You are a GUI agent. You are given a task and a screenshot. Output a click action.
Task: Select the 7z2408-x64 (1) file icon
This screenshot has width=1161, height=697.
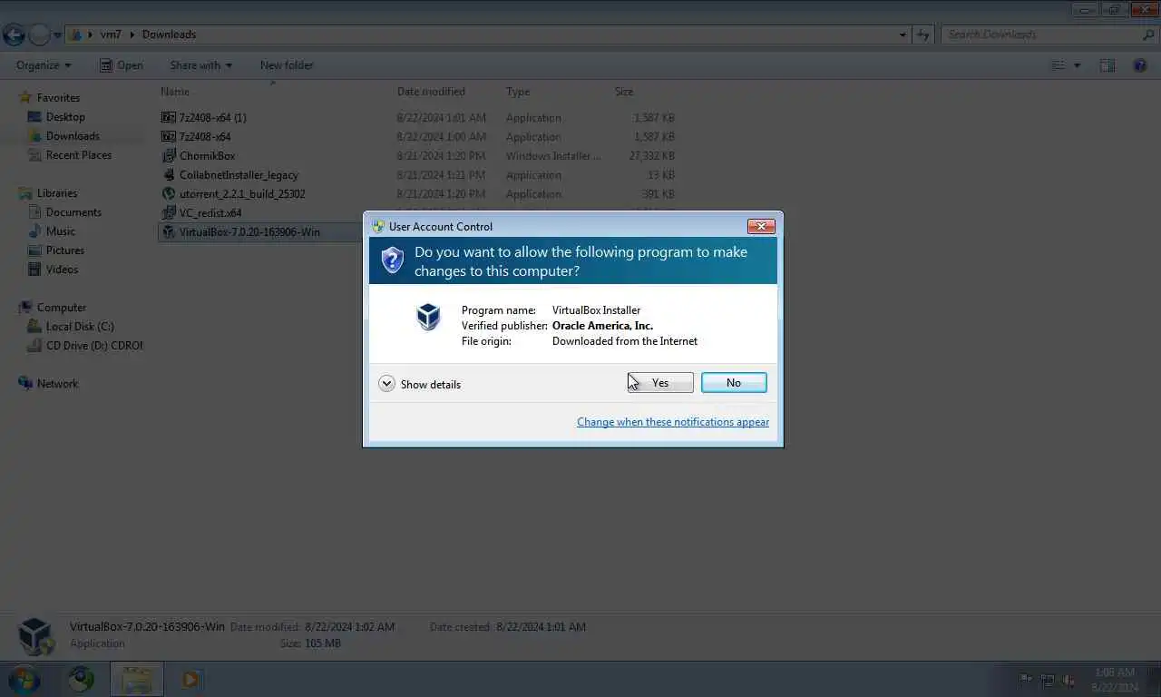[169, 117]
